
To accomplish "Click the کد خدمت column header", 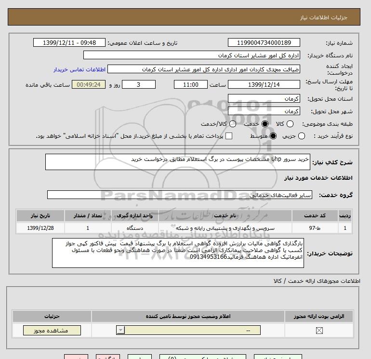I will click(x=315, y=215).
